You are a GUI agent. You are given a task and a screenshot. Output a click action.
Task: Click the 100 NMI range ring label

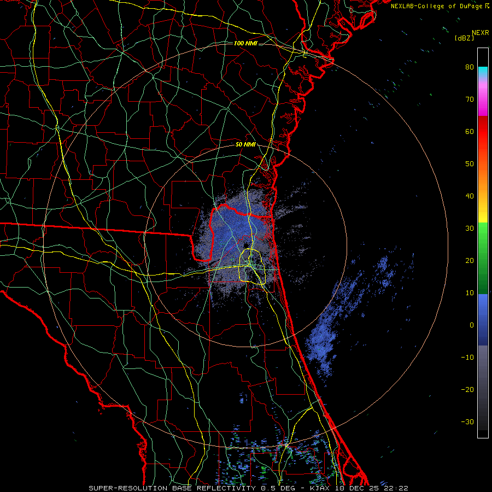click(x=245, y=43)
